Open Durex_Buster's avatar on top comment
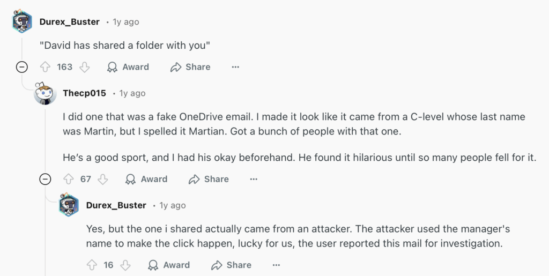Screen dimensions: 549x276 [x=22, y=21]
